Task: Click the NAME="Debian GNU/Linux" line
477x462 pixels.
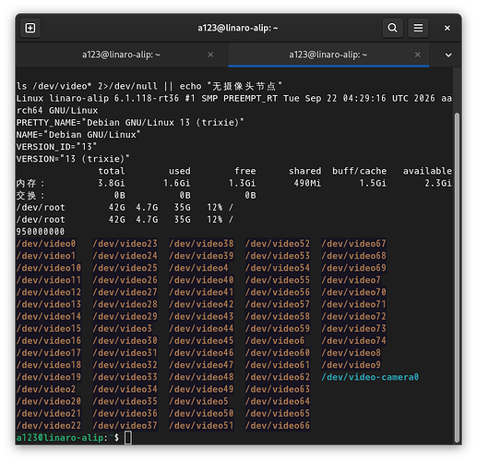Action: tap(78, 135)
